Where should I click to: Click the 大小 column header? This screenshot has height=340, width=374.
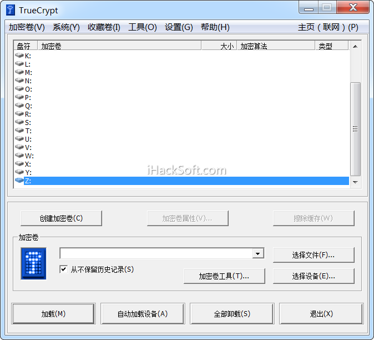click(x=219, y=46)
